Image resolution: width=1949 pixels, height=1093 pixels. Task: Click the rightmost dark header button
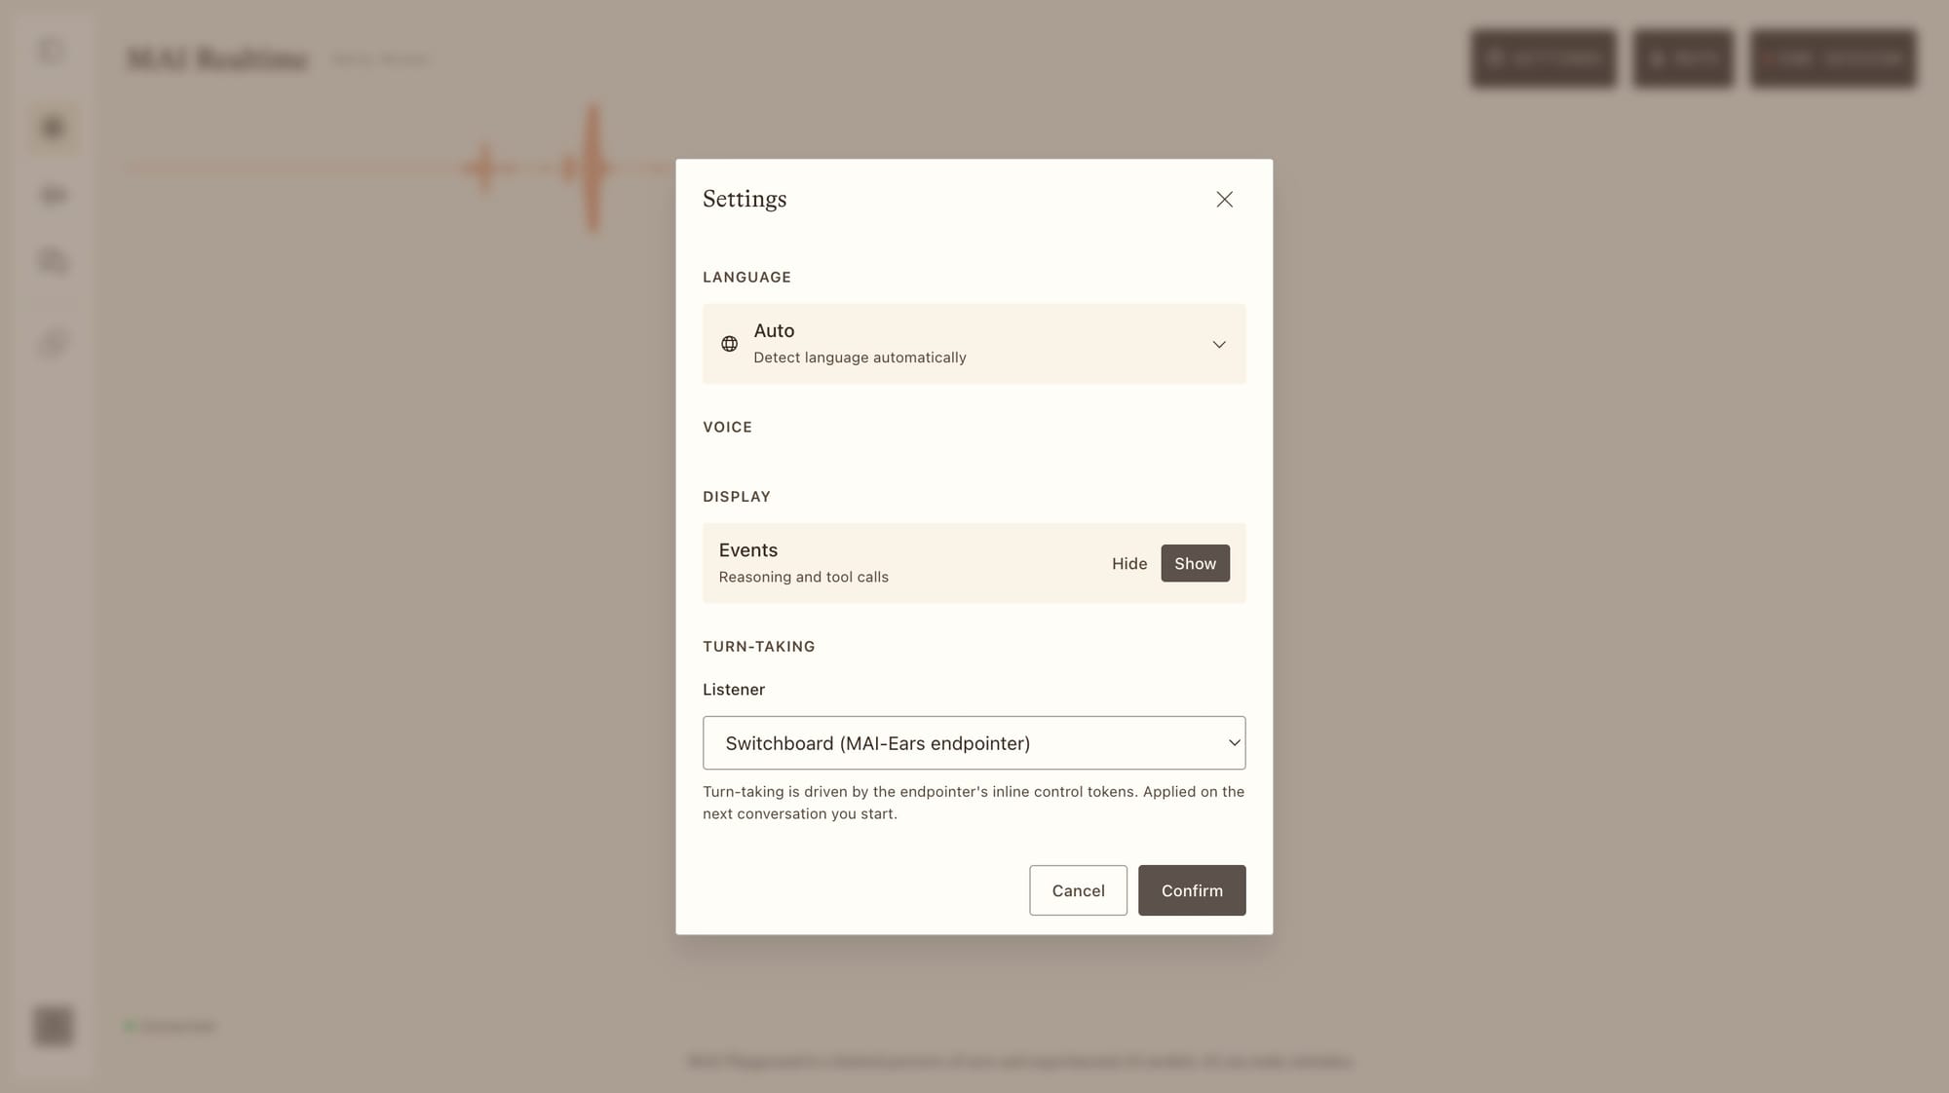click(x=1833, y=58)
